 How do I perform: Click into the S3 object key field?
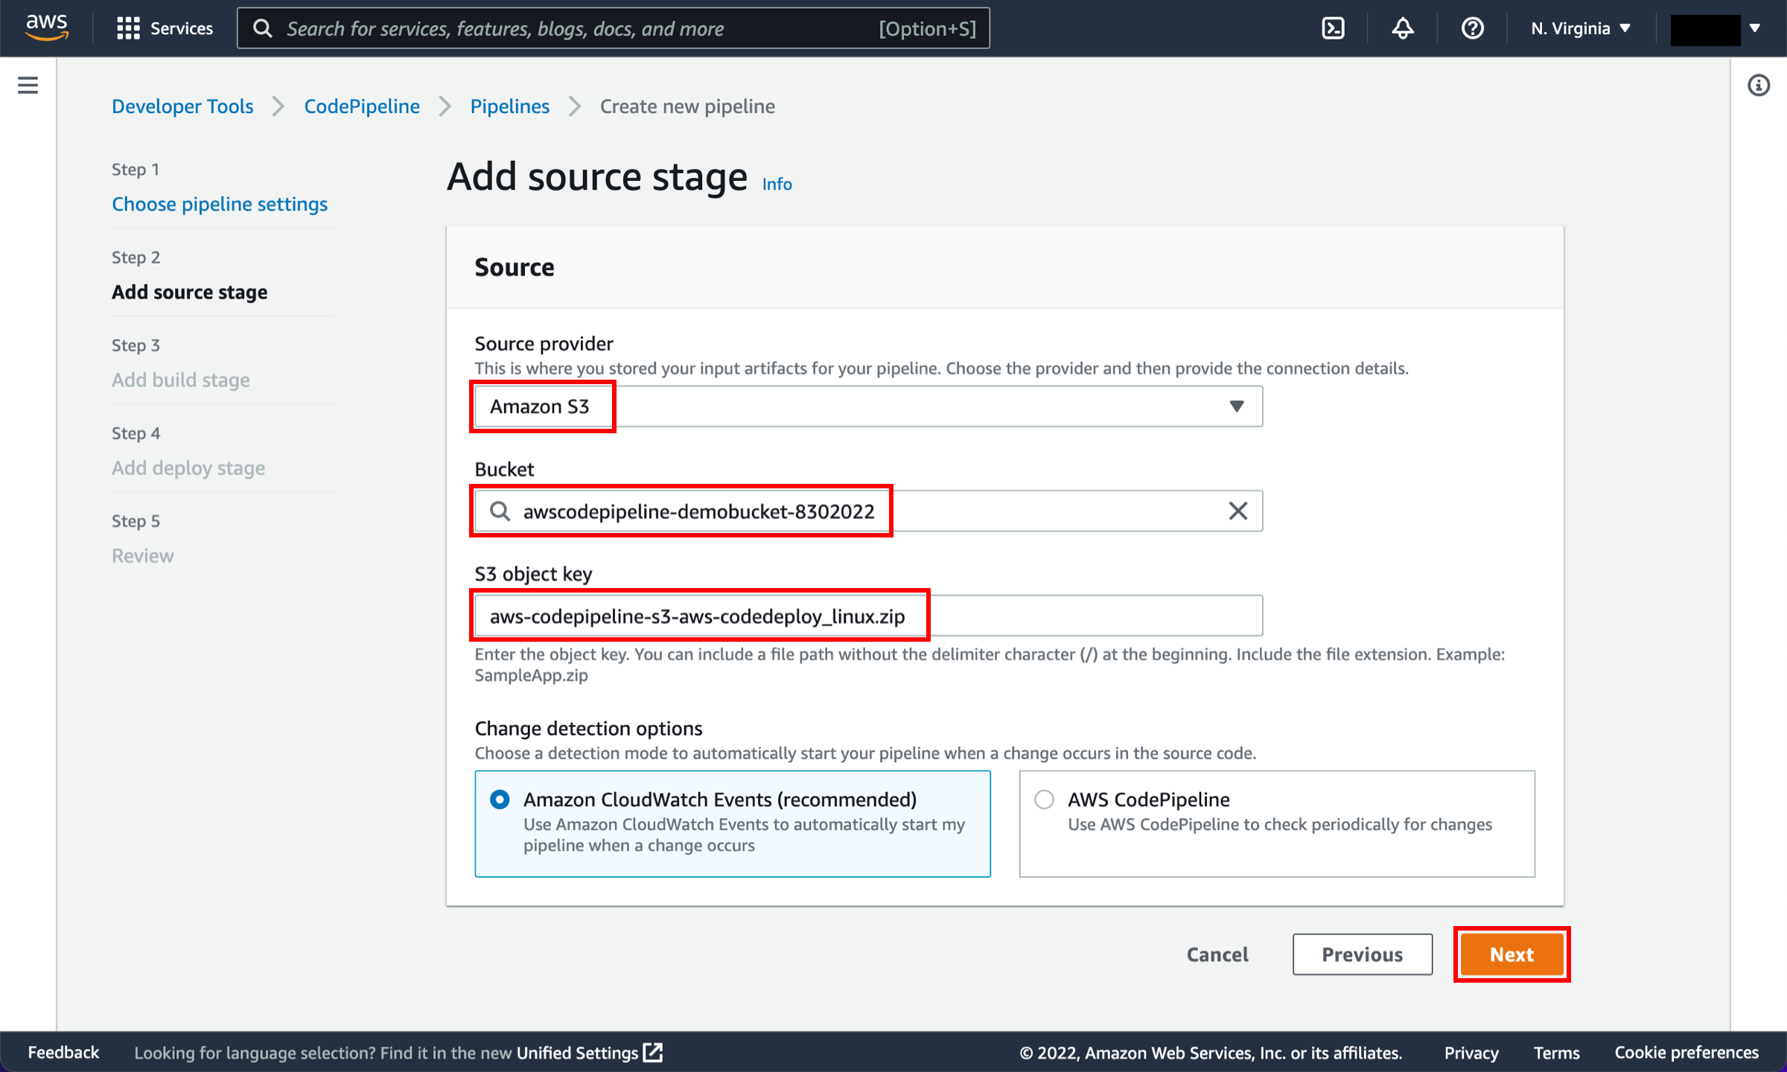(x=869, y=616)
